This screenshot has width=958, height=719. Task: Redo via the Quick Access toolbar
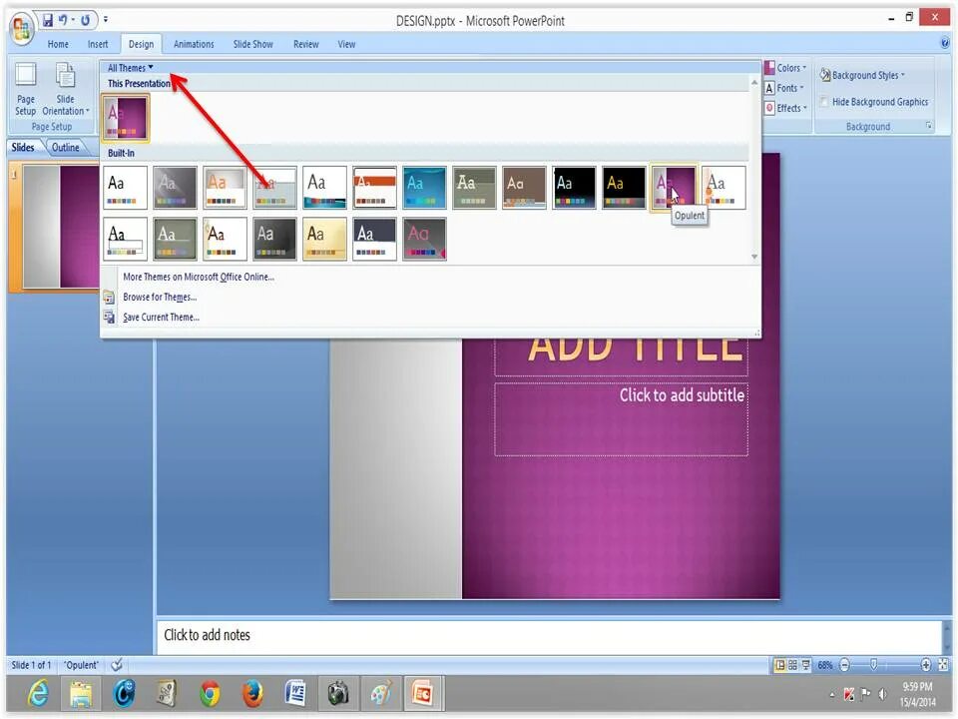pyautogui.click(x=86, y=20)
